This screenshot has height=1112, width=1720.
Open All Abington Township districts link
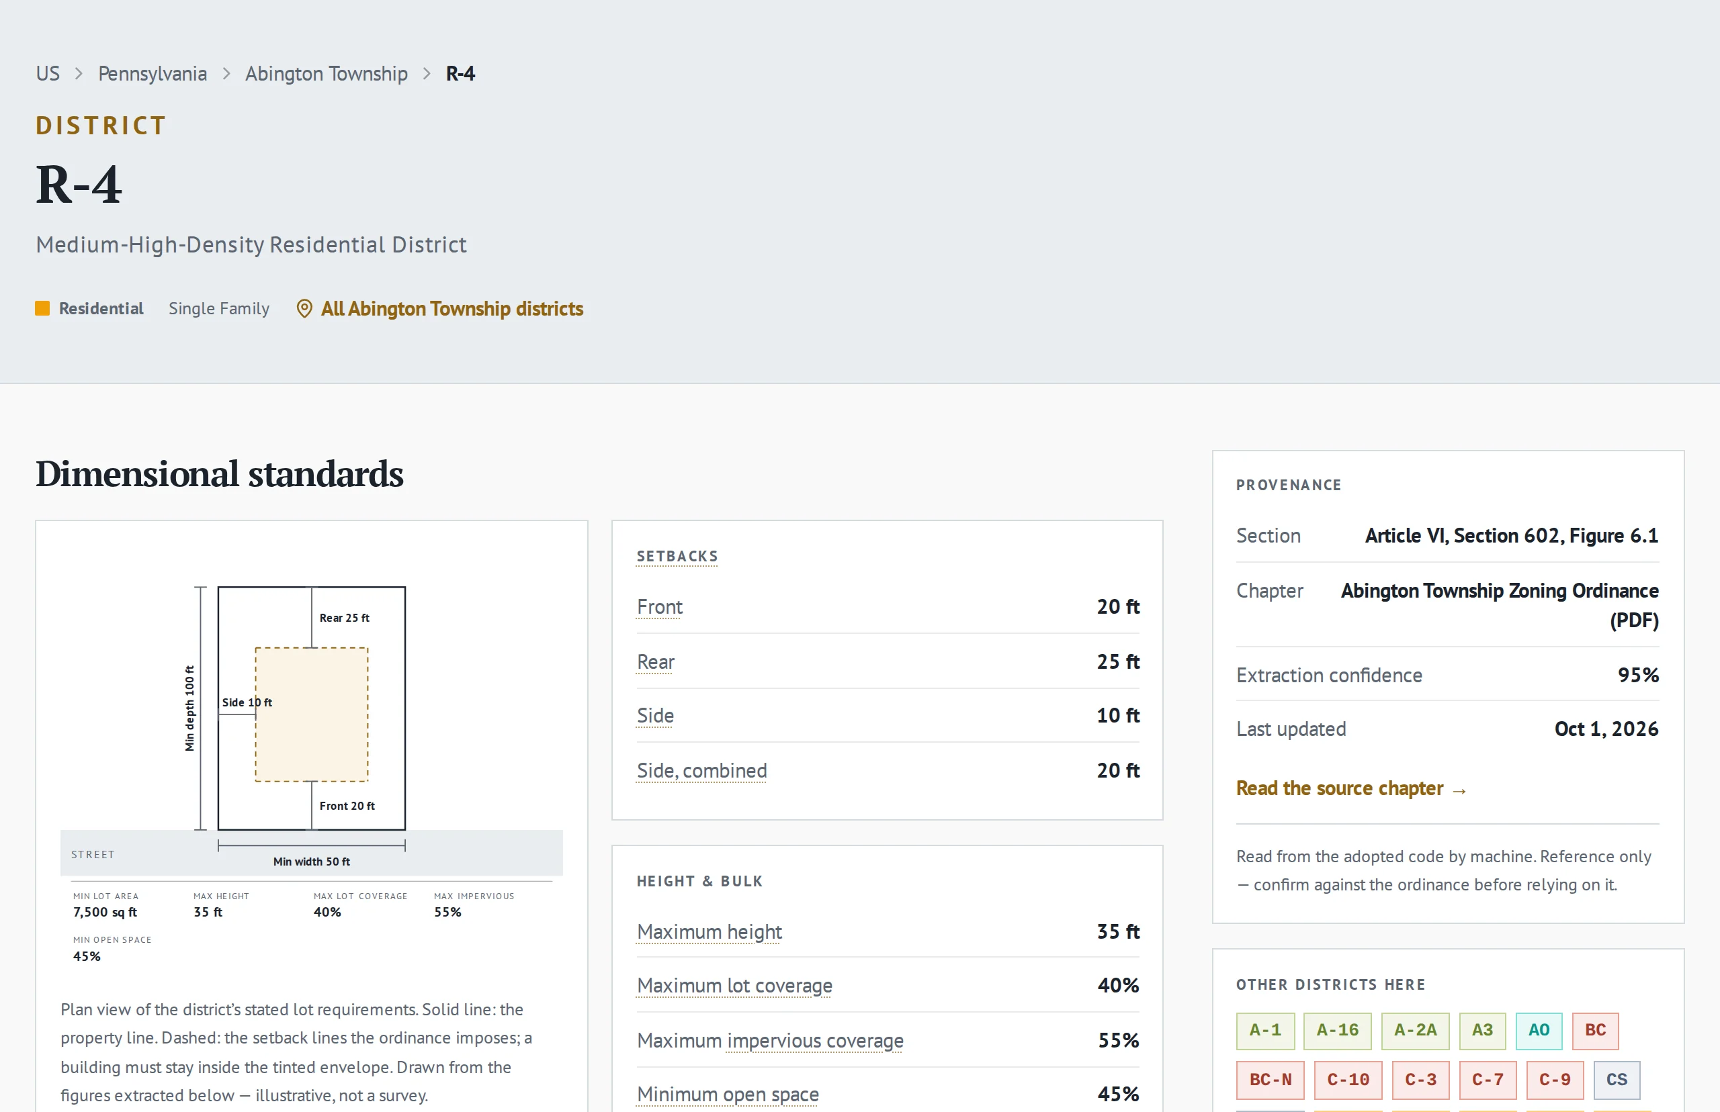[x=452, y=309]
